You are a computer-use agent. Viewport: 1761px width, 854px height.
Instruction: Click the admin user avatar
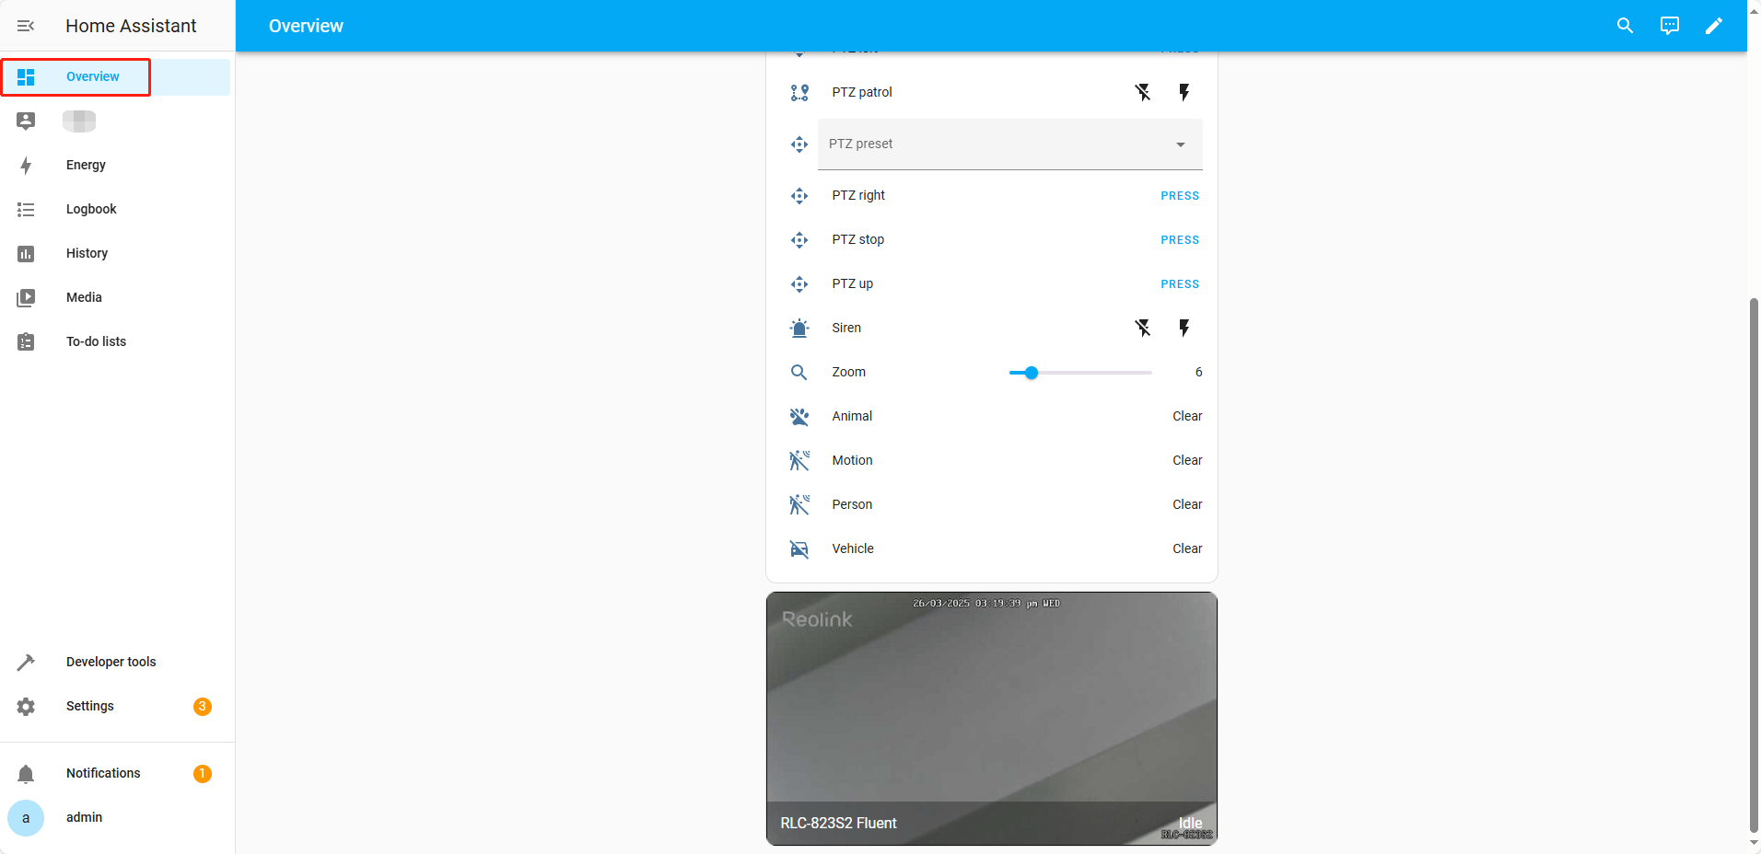click(x=26, y=818)
